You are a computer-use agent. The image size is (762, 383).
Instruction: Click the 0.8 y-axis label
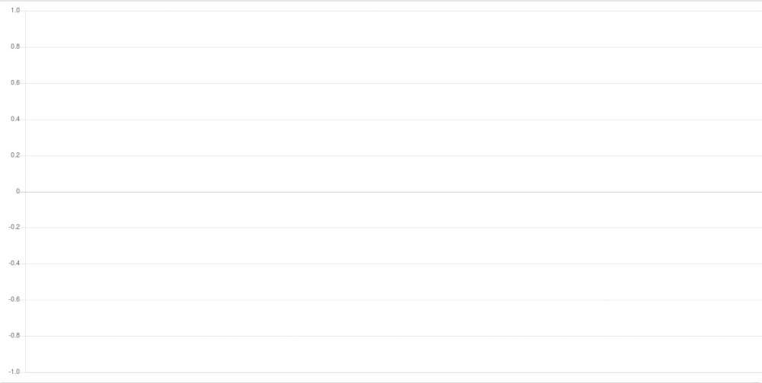point(15,46)
